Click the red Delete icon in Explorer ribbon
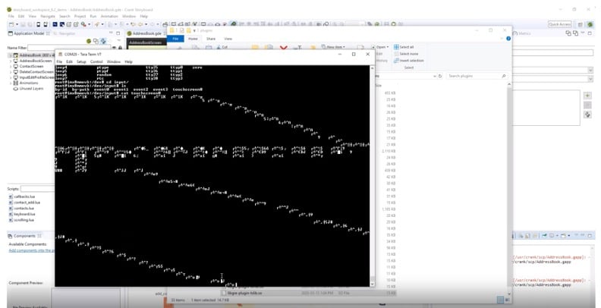The width and height of the screenshot is (601, 308). pos(283,49)
